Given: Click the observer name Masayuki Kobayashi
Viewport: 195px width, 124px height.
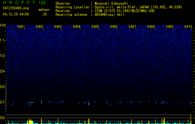Looking at the screenshot, I should tap(111, 3).
